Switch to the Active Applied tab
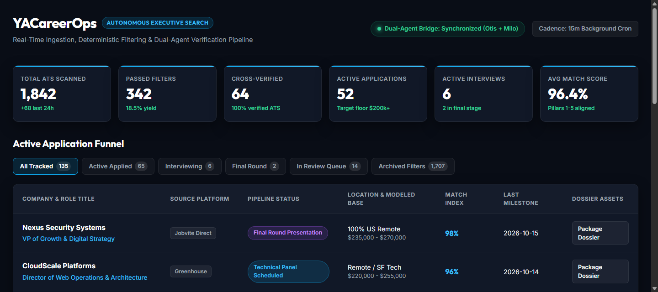The width and height of the screenshot is (658, 292). pyautogui.click(x=118, y=166)
